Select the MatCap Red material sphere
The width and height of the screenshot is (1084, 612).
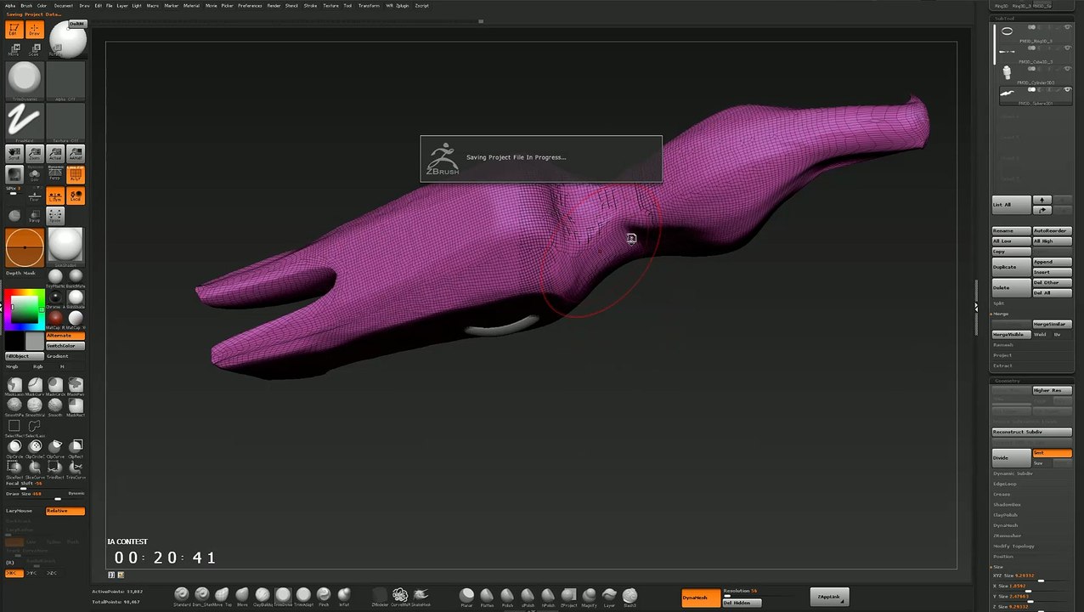[56, 318]
